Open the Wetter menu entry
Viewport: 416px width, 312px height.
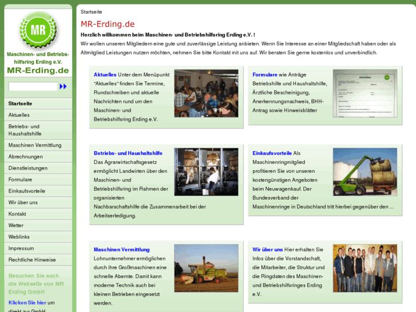[38, 225]
